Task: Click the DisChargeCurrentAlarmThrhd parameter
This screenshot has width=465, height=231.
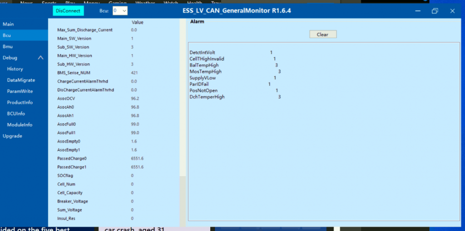Action: point(85,90)
